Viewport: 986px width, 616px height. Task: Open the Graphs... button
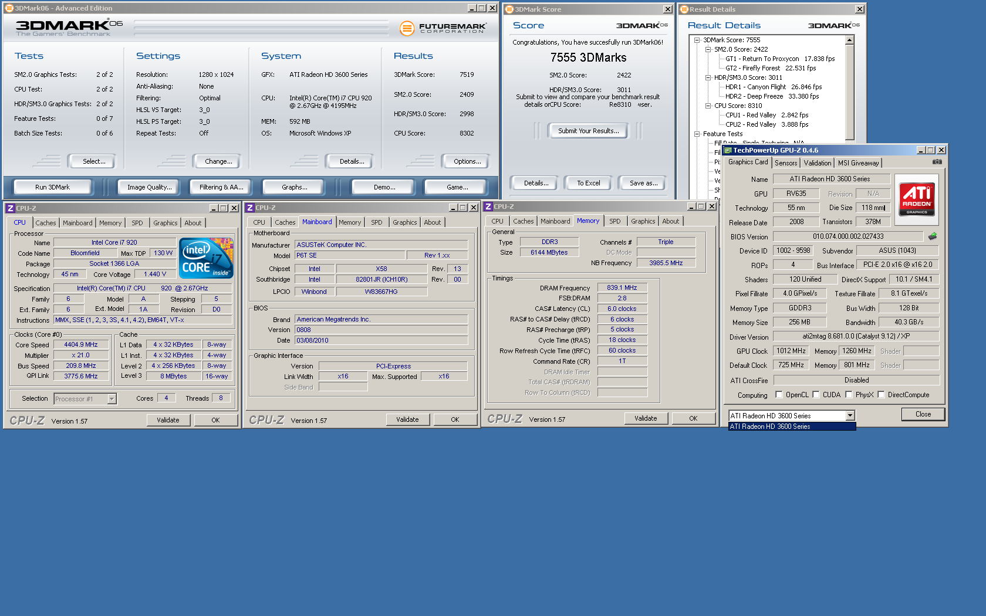pyautogui.click(x=294, y=187)
